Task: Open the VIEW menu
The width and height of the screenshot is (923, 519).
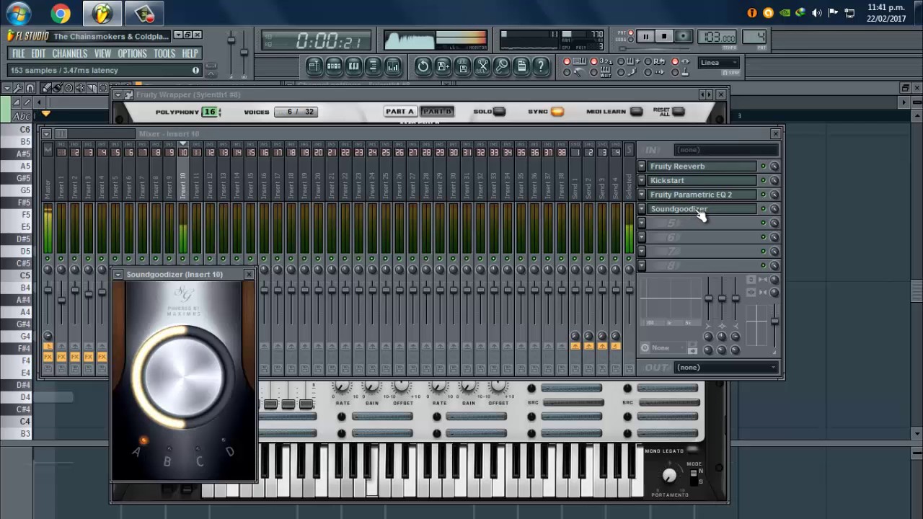Action: click(x=102, y=53)
